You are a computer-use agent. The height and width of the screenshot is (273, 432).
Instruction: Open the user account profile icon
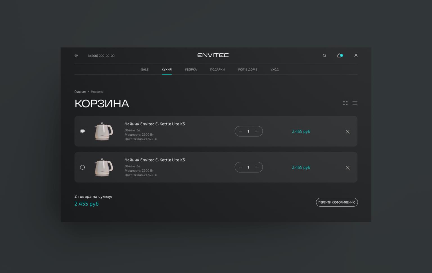(356, 56)
